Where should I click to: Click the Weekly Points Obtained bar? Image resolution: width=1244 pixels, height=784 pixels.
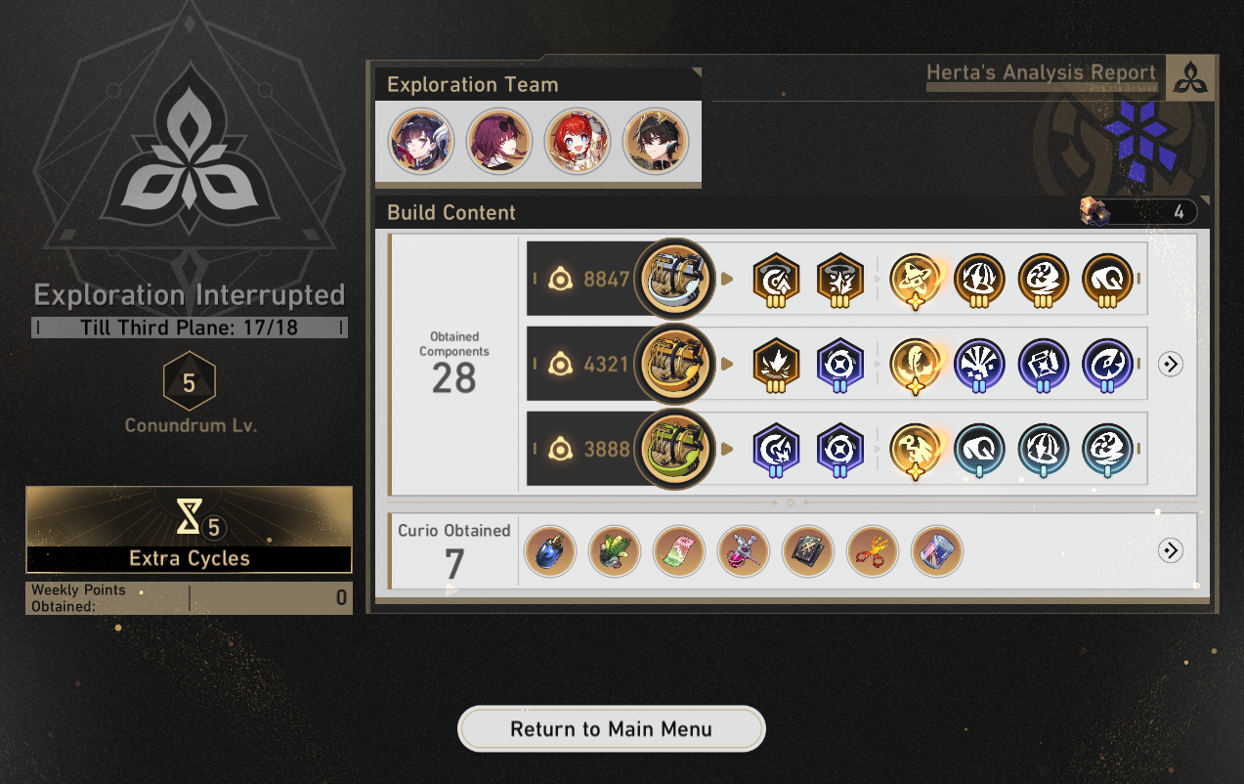(x=189, y=597)
